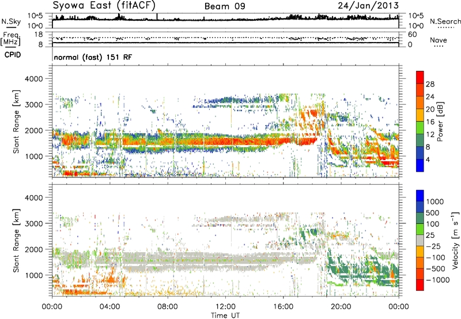Click the 'normal (fast) 151 RF' mode text
This screenshot has width=461, height=319.
point(93,57)
